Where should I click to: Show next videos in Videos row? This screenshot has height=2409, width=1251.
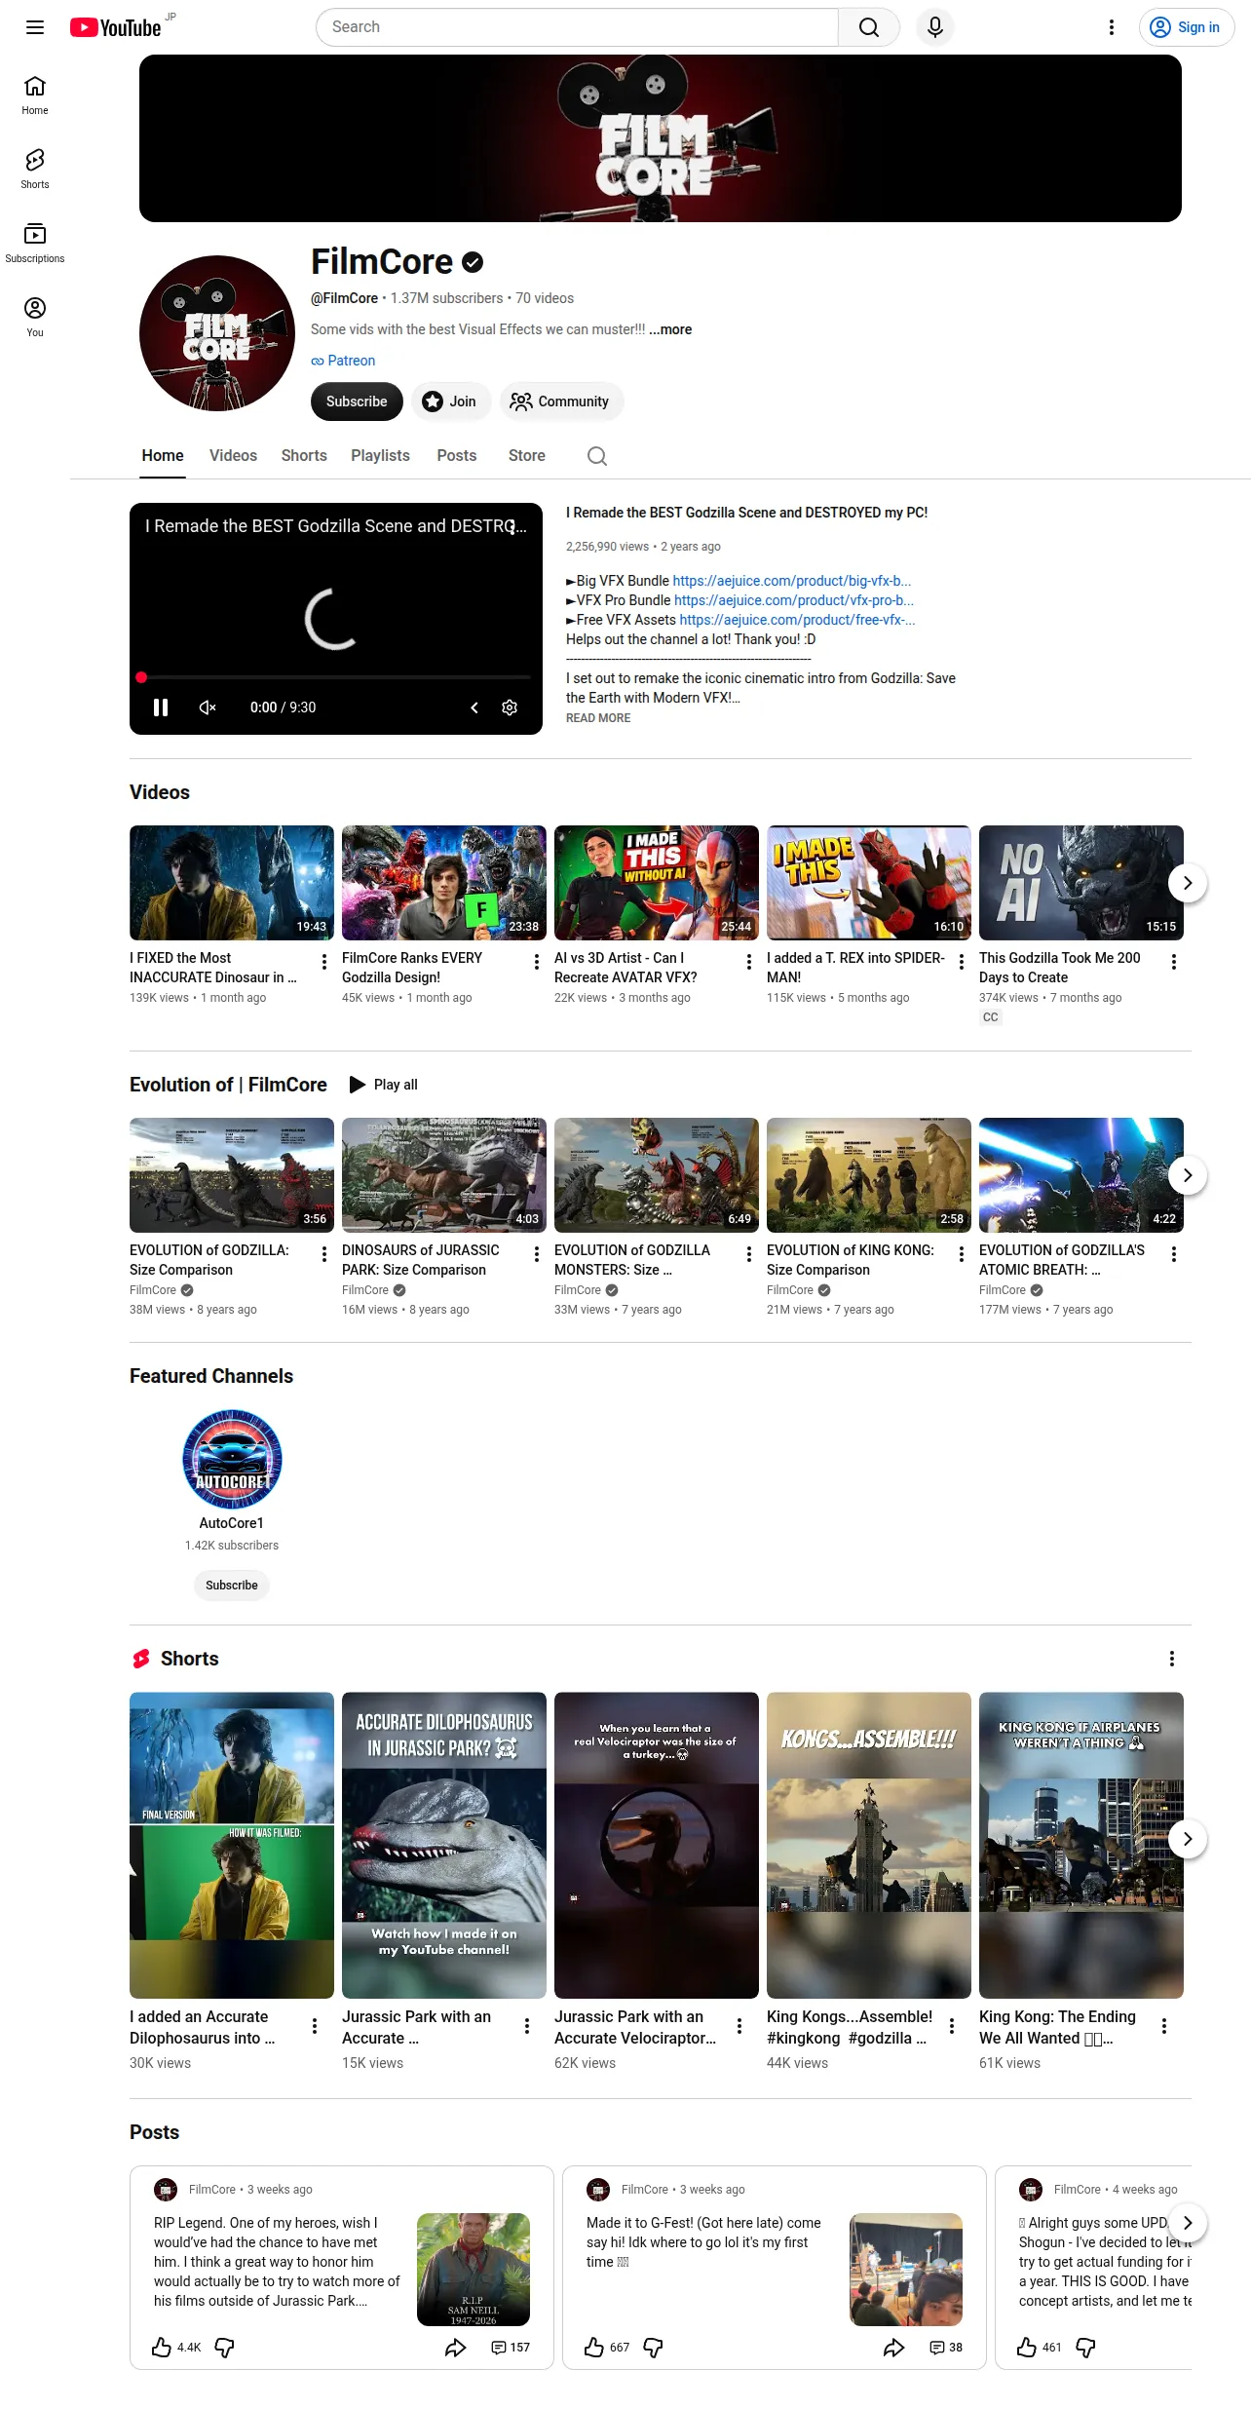pyautogui.click(x=1188, y=883)
